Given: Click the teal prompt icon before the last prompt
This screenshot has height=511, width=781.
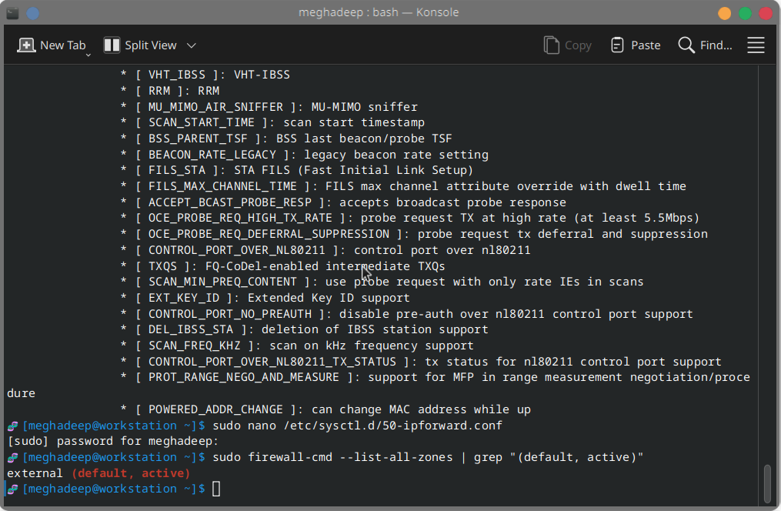Looking at the screenshot, I should pyautogui.click(x=11, y=489).
